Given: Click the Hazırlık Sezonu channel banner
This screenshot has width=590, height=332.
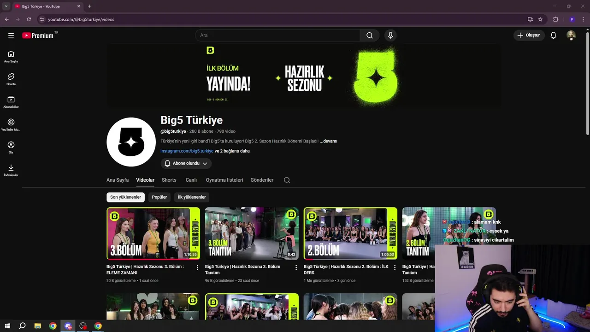Looking at the screenshot, I should coord(304,76).
